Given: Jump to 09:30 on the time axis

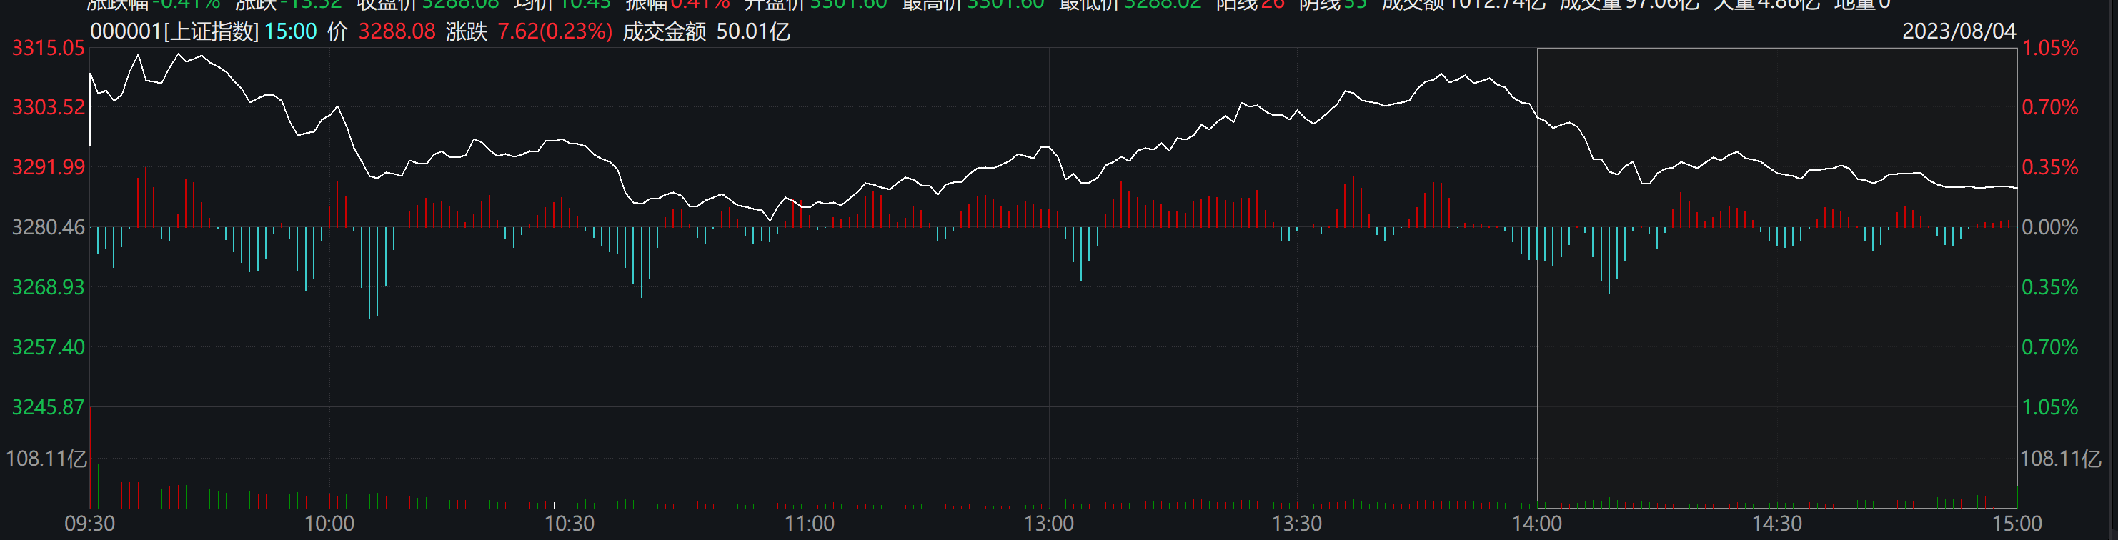Looking at the screenshot, I should pyautogui.click(x=89, y=524).
